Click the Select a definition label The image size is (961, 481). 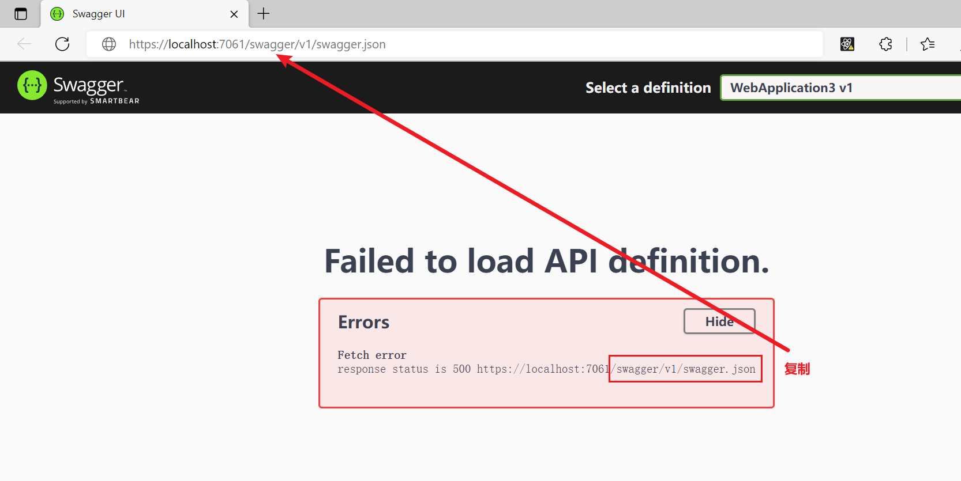(648, 88)
